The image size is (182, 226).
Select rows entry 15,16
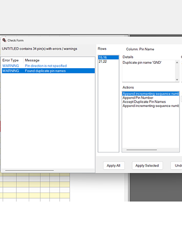pyautogui.click(x=109, y=58)
